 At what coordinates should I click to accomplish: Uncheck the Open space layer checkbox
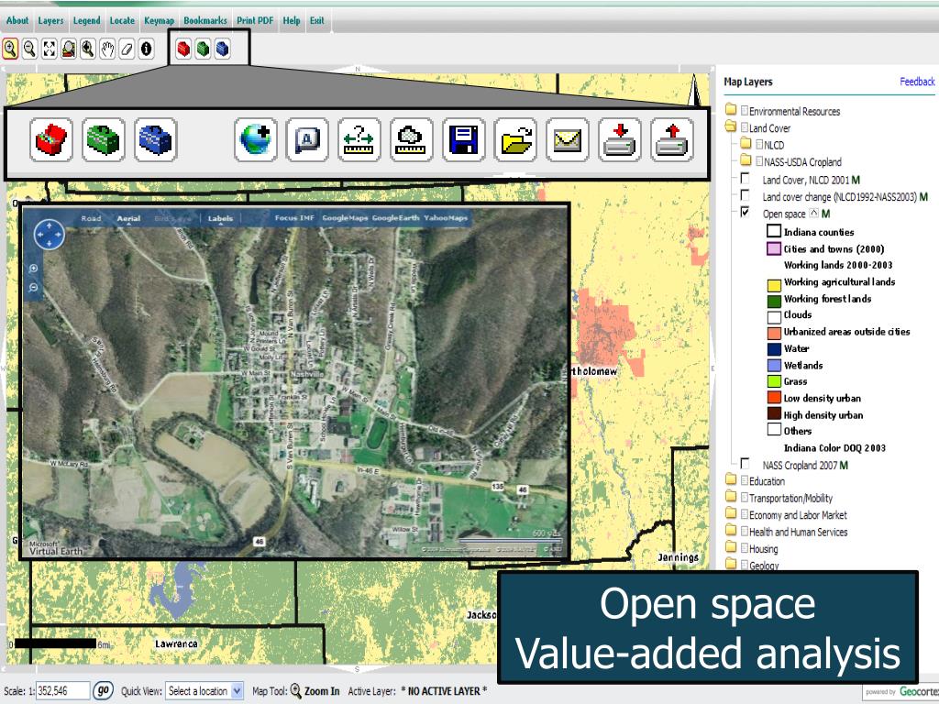coord(745,212)
